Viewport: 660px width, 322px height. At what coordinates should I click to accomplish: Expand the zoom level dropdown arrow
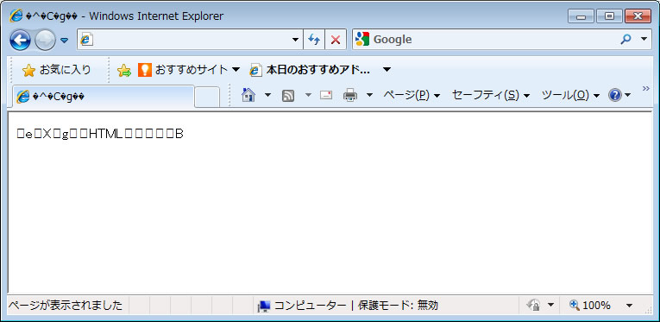[x=629, y=305]
